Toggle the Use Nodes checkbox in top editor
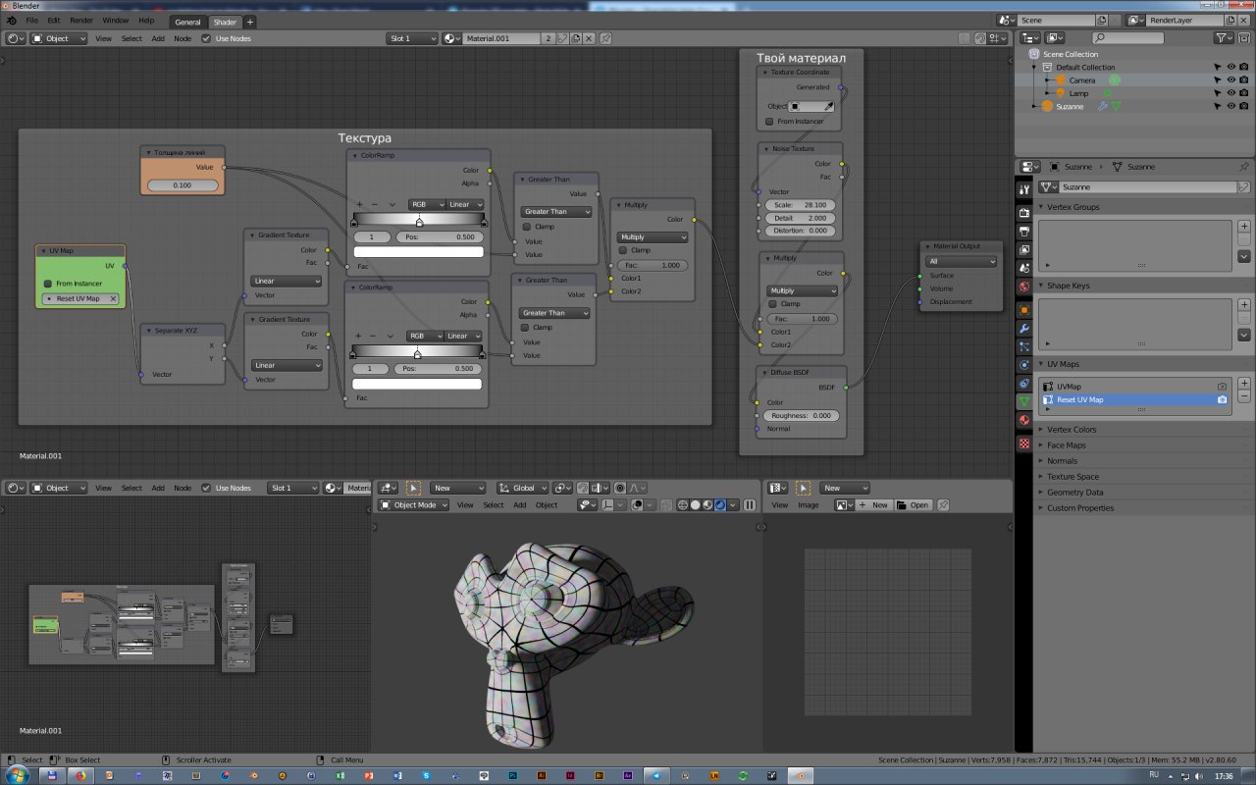1256x785 pixels. 206,38
